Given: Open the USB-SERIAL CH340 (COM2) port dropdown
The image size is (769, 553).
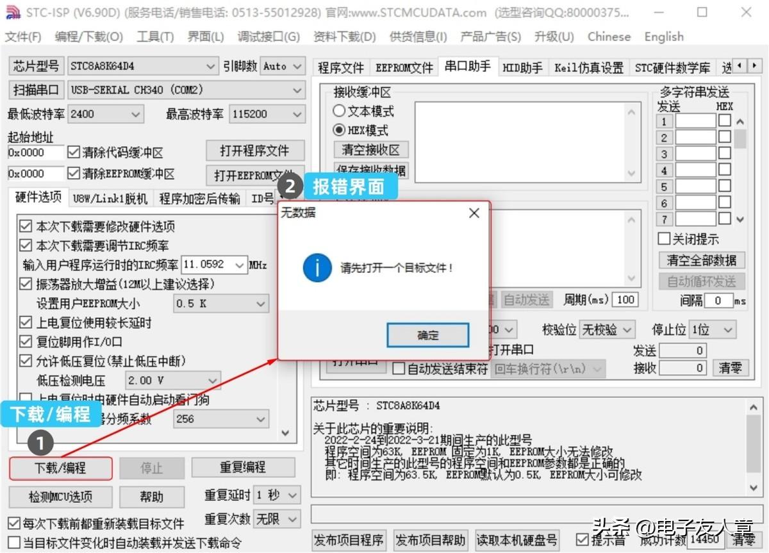Looking at the screenshot, I should [x=297, y=90].
